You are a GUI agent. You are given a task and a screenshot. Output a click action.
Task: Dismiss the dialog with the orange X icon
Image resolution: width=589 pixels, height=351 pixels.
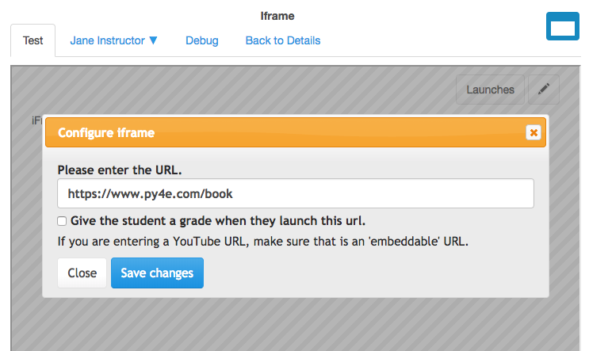pos(534,132)
